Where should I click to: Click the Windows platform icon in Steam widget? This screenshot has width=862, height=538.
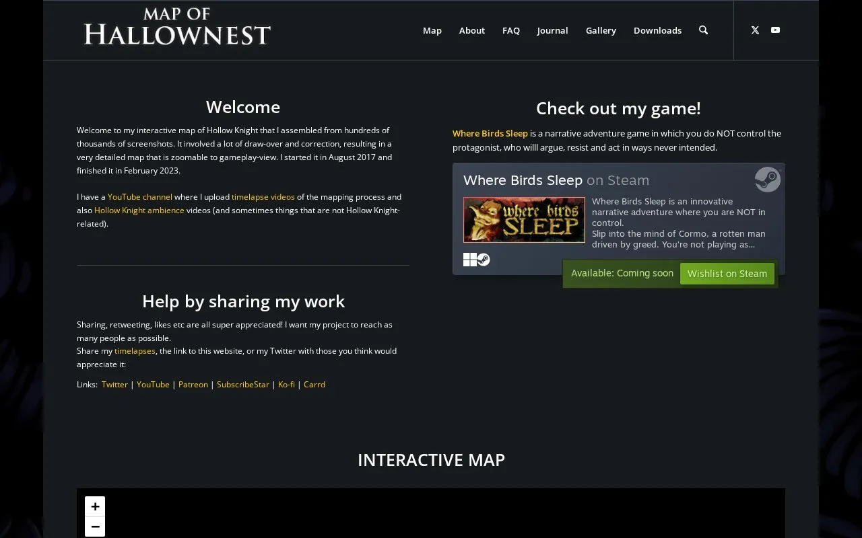(469, 260)
